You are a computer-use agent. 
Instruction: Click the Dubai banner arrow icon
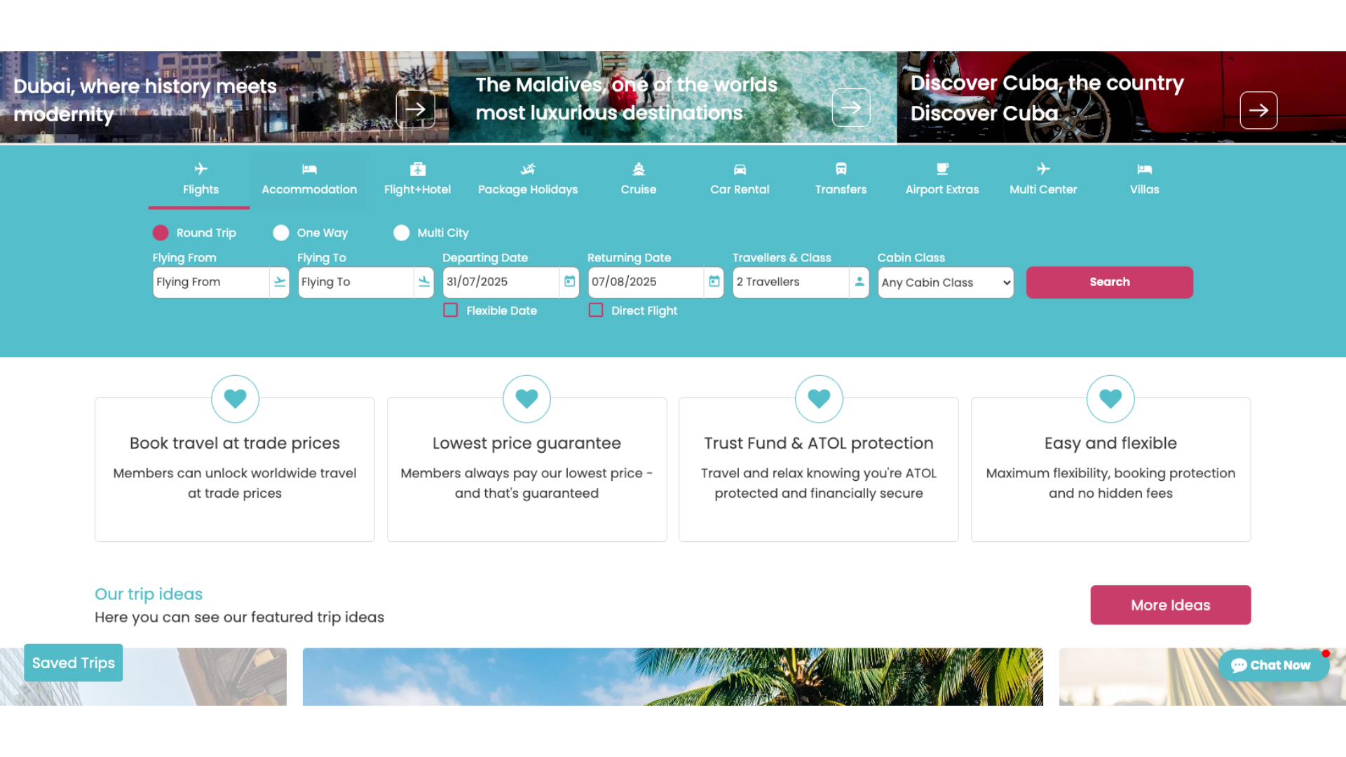[x=415, y=109]
